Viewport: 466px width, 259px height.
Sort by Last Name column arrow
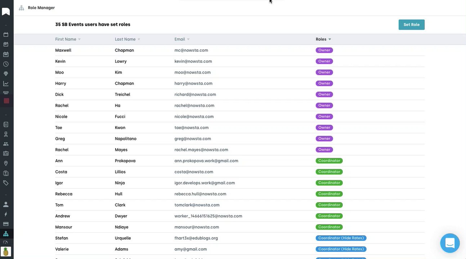(x=139, y=39)
